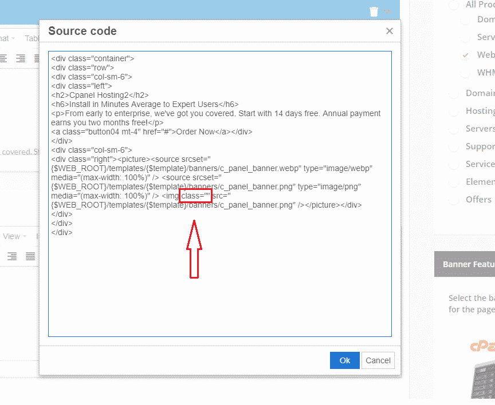This screenshot has width=495, height=405.
Task: Close the Source code dialog
Action: (390, 31)
